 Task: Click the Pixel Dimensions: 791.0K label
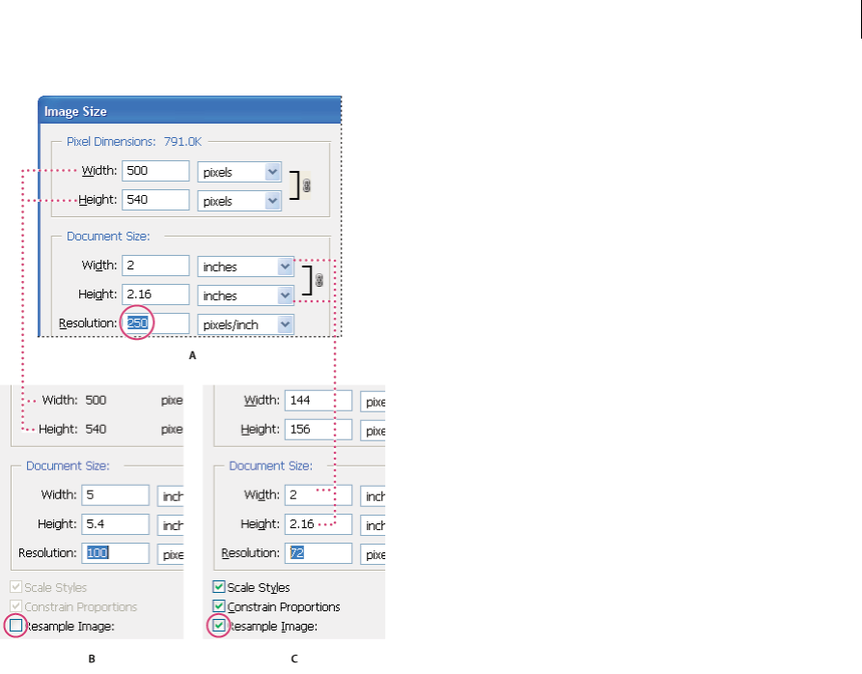[134, 142]
